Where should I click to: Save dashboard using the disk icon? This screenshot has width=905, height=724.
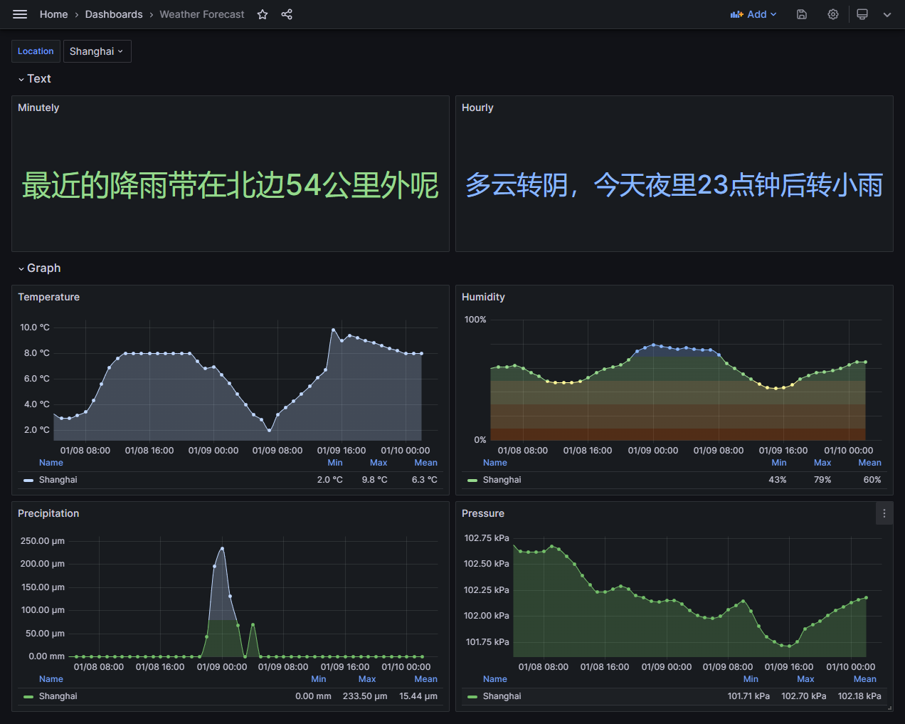point(802,14)
